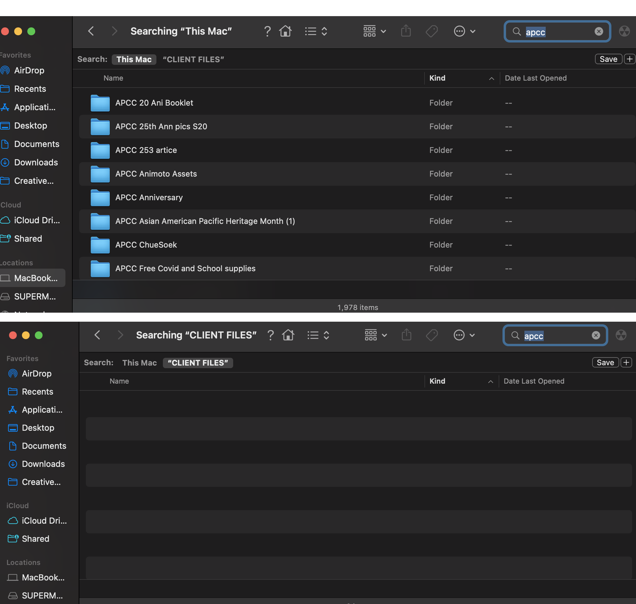Go back using the top window's back arrow

91,31
